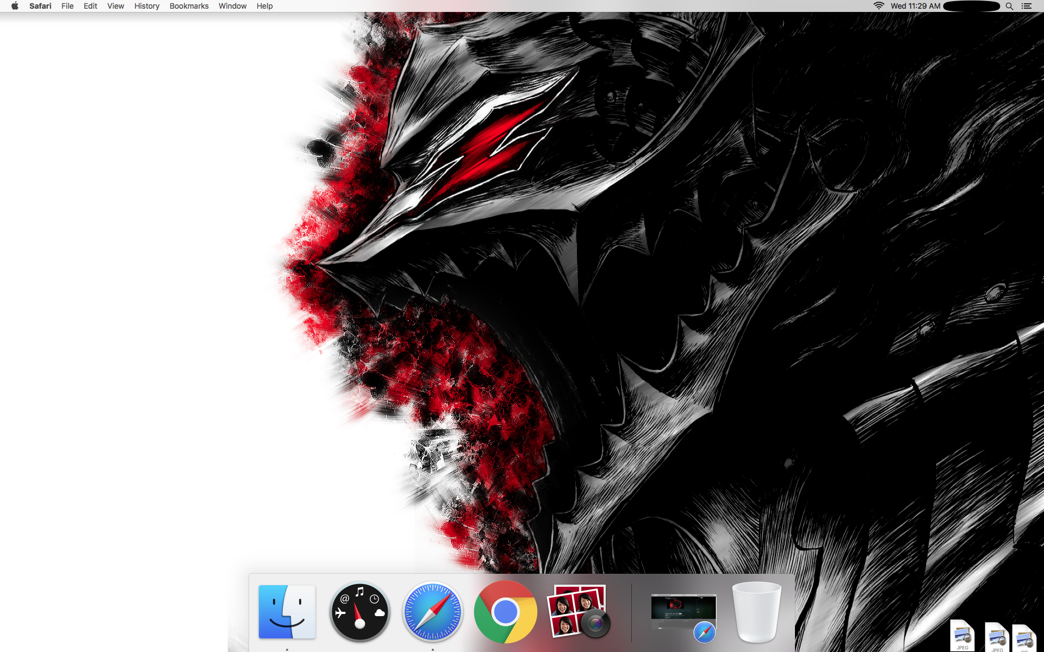This screenshot has height=652, width=1044.
Task: Open the Apple menu
Action: click(15, 6)
